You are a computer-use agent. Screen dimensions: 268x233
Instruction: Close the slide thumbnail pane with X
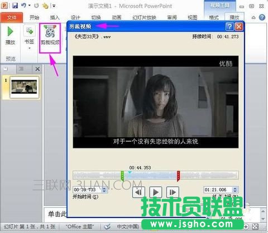coord(37,69)
